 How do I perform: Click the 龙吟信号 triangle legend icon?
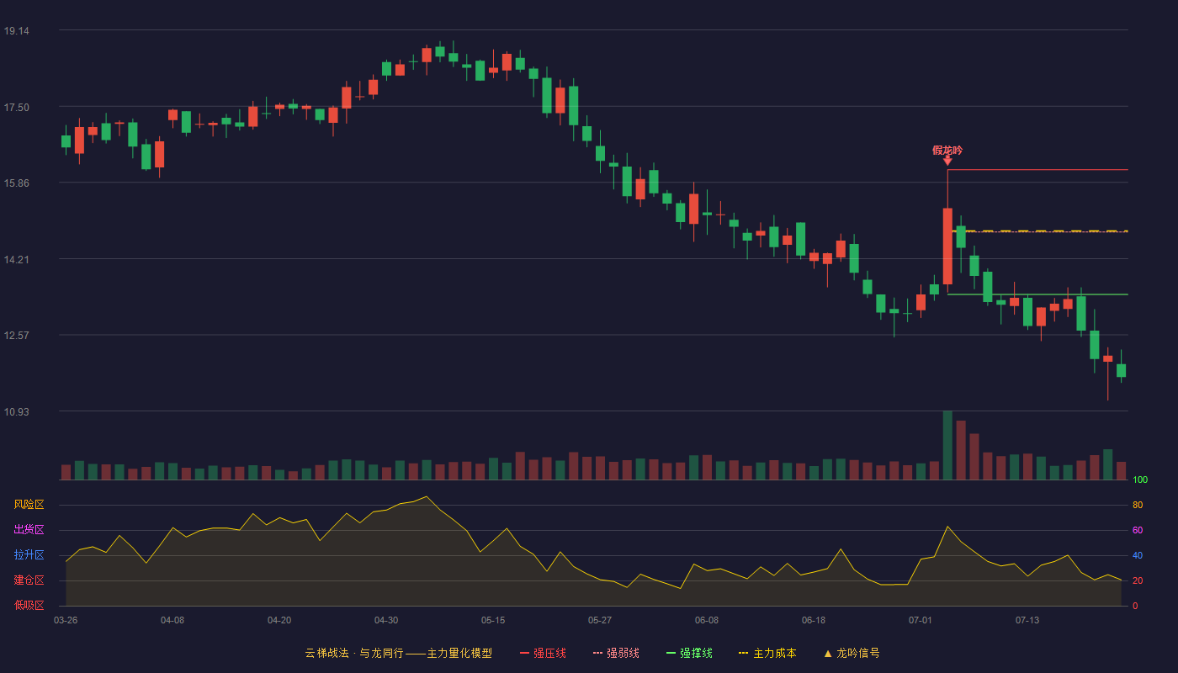(828, 653)
